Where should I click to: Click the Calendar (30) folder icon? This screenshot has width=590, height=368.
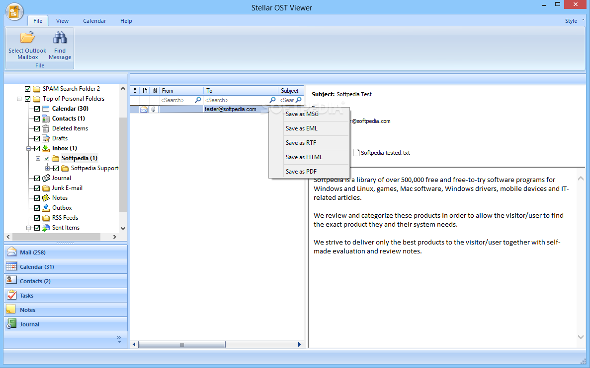[46, 109]
